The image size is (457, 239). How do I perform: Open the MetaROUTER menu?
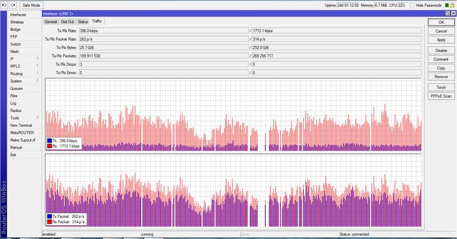22,133
